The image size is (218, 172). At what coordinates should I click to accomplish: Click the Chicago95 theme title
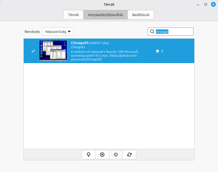pyautogui.click(x=80, y=43)
